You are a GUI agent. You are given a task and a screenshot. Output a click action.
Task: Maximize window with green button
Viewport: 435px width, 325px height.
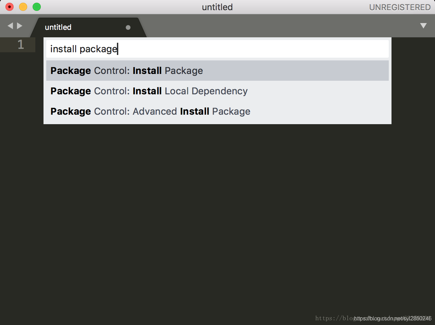coord(37,7)
